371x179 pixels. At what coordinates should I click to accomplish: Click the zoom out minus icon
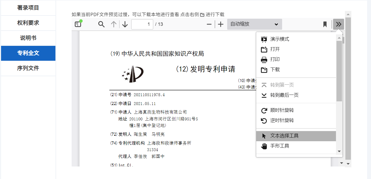coord(209,24)
